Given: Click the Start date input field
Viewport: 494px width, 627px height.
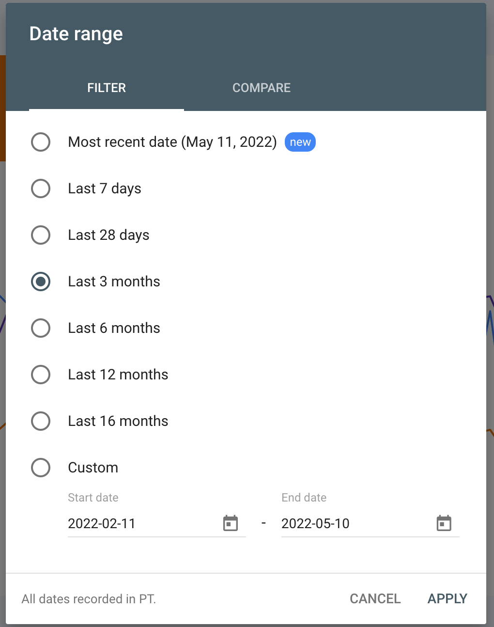Looking at the screenshot, I should [x=140, y=523].
